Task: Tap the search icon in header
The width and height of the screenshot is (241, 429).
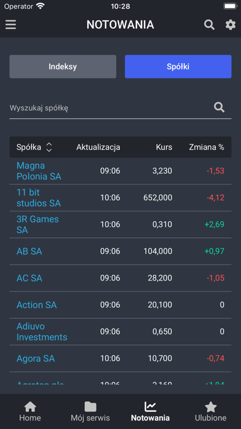Action: 210,25
